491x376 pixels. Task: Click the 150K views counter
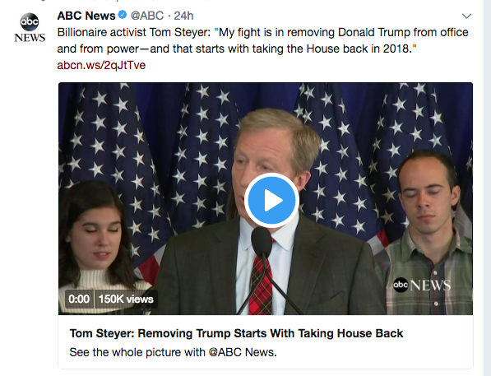126,299
